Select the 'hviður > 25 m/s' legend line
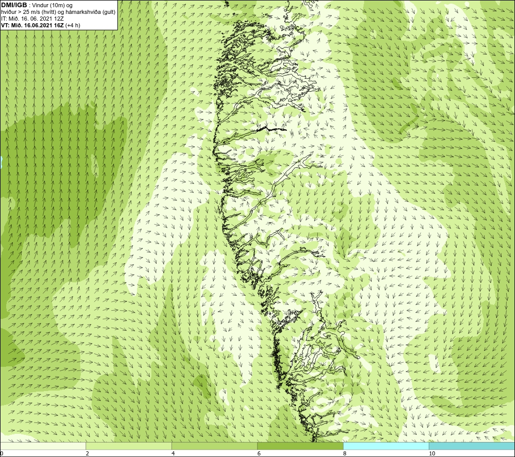 coord(58,12)
